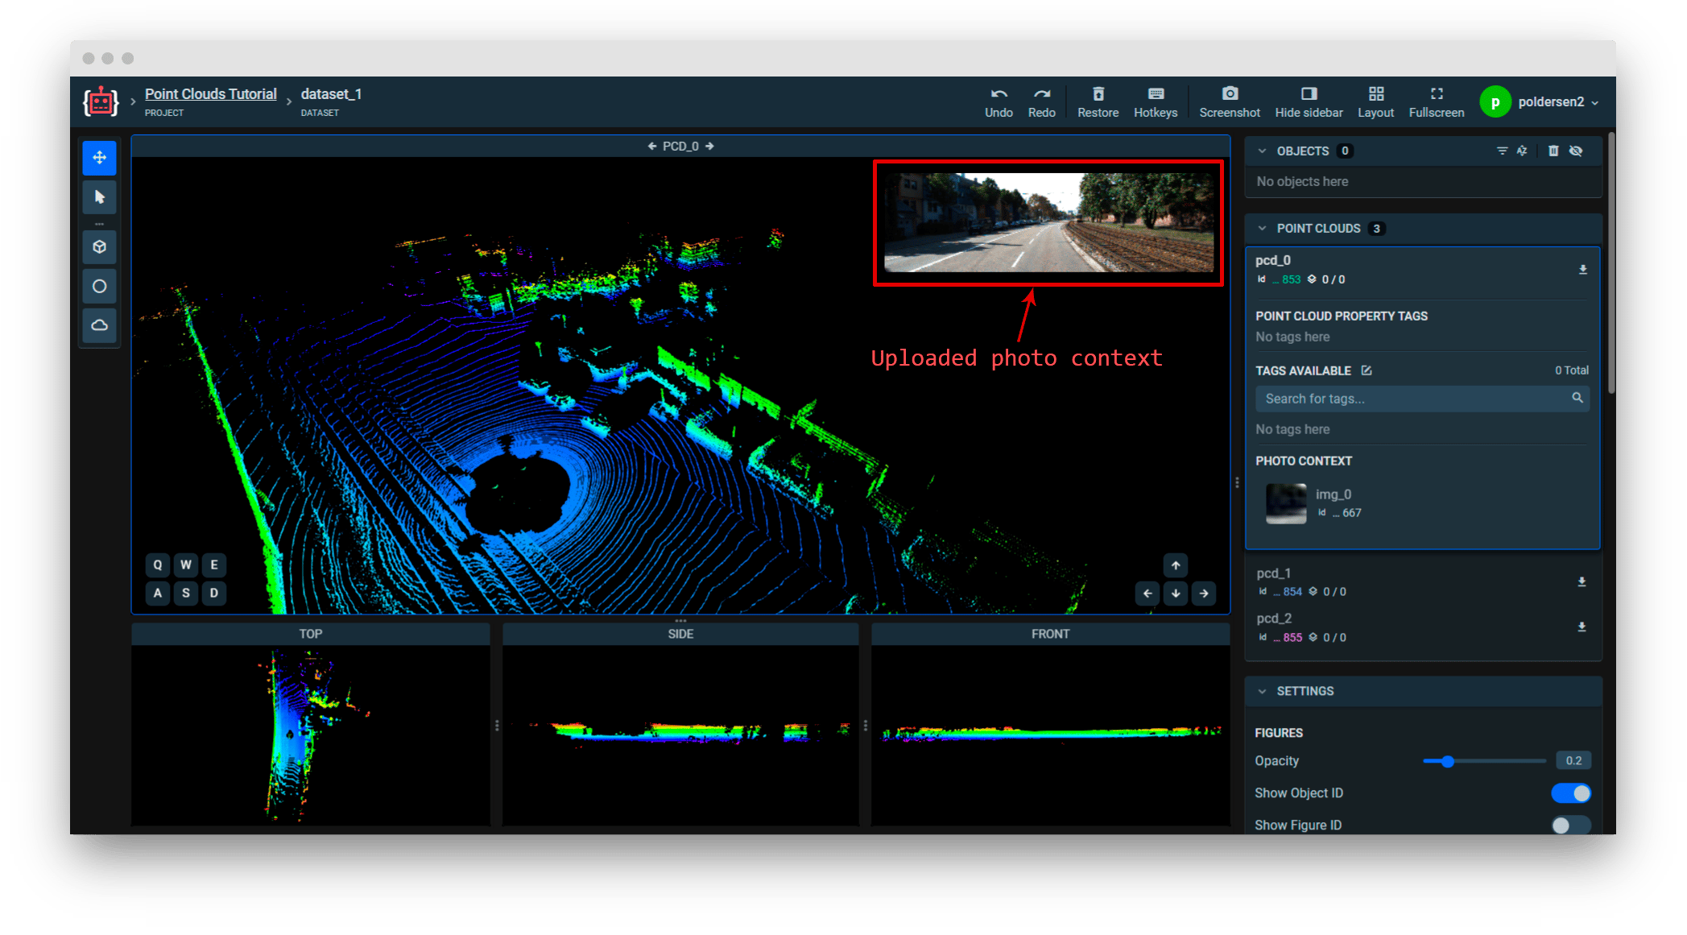Open the Hotkeys reference
Screen dimensions: 1687x935
point(1156,102)
